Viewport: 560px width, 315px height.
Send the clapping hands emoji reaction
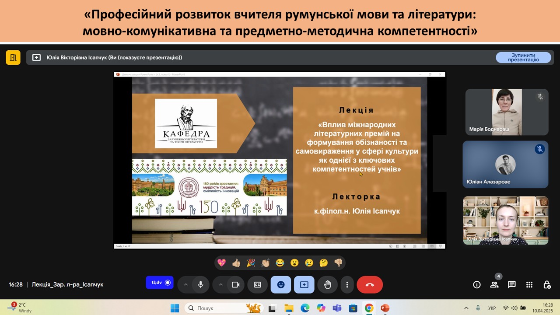(265, 263)
